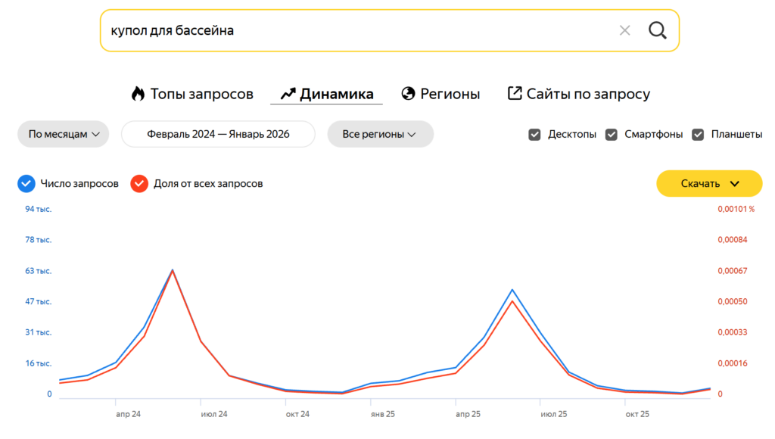This screenshot has width=775, height=439.
Task: Uncheck the Десктопы checkbox
Action: [534, 135]
